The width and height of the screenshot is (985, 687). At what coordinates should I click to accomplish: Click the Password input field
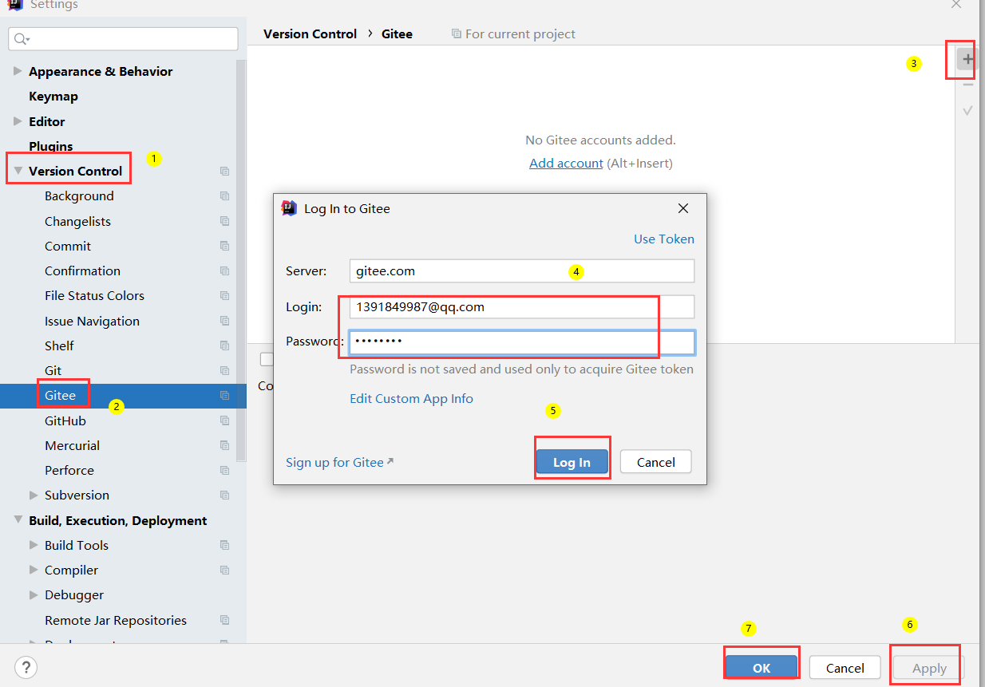pyautogui.click(x=522, y=342)
